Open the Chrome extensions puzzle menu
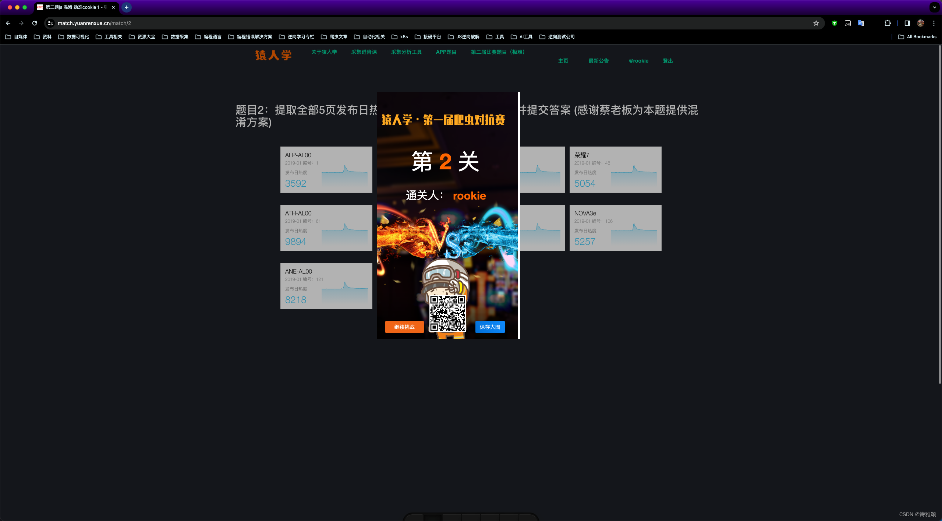Screen dimensions: 942x521 click(887, 23)
